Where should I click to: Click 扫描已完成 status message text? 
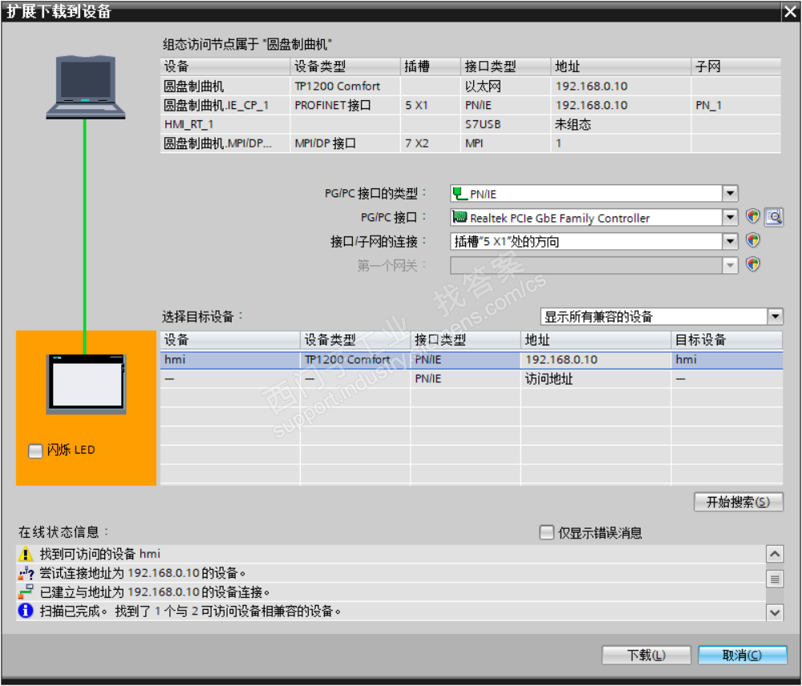(190, 611)
